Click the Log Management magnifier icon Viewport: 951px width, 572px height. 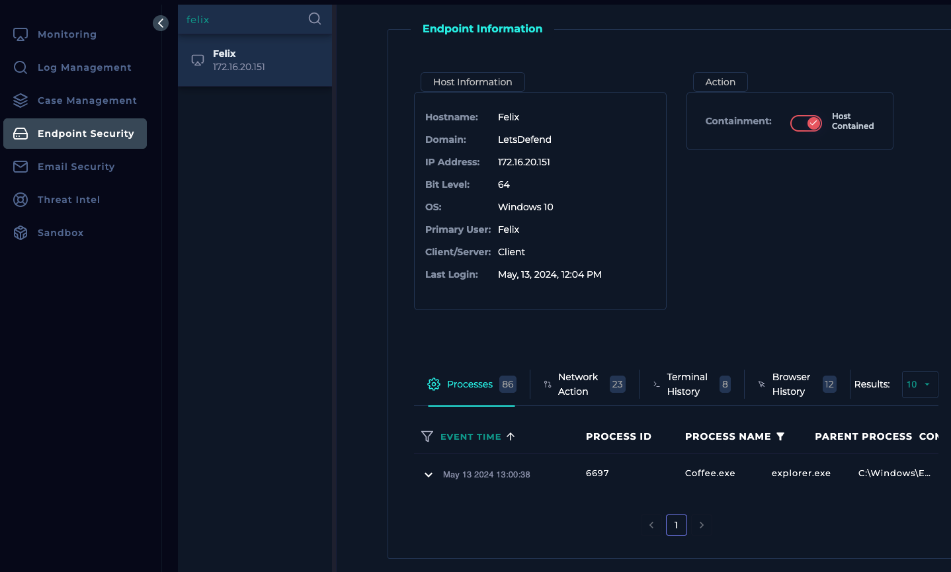21,67
